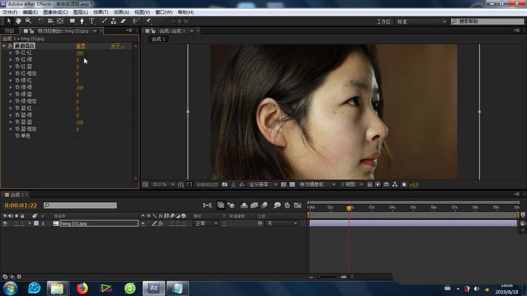Select the Puppet Pin tool

click(x=148, y=21)
